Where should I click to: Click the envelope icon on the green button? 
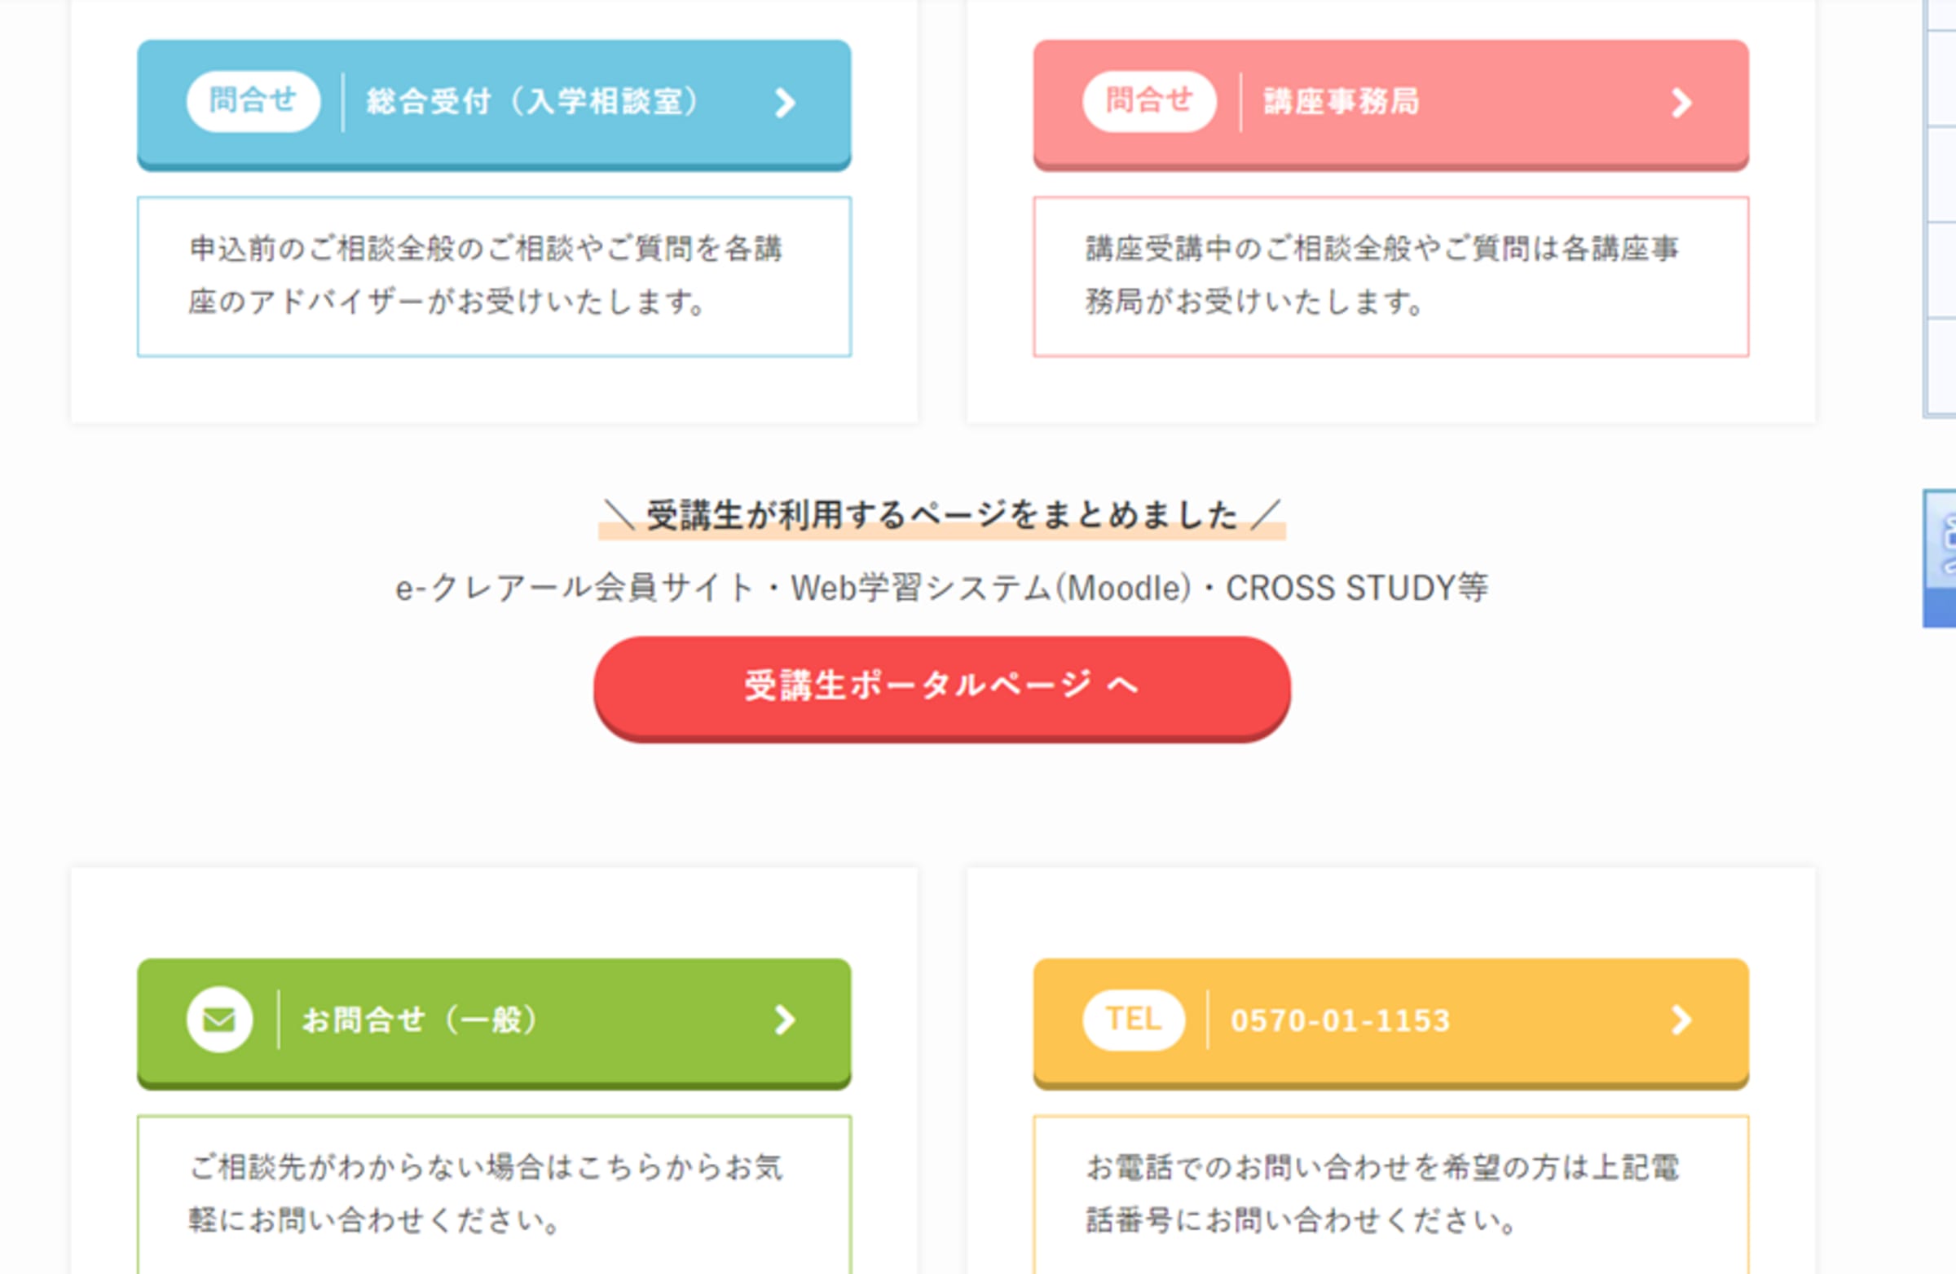tap(219, 1019)
